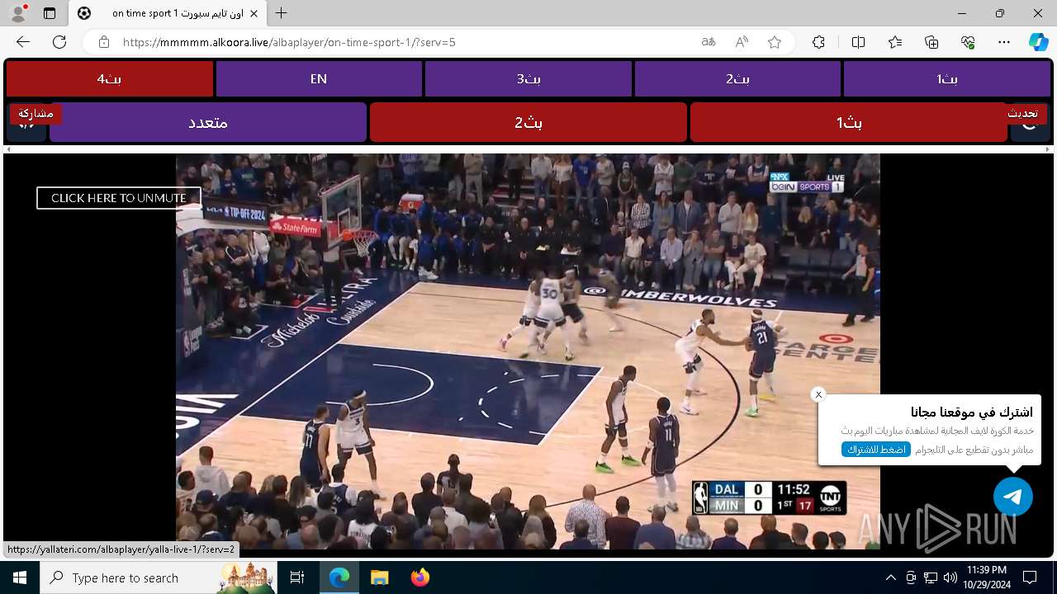Open Task View on the taskbar
This screenshot has width=1057, height=594.
[x=297, y=577]
